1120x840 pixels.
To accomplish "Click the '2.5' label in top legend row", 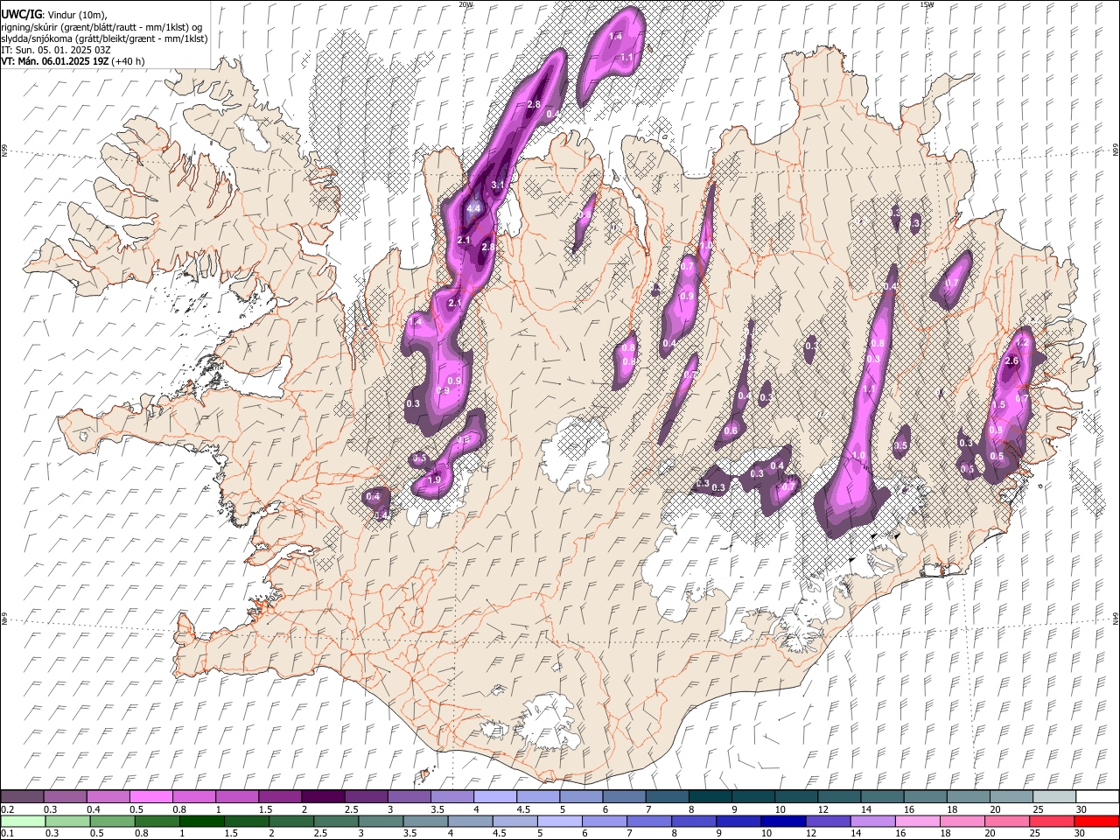I will (351, 809).
